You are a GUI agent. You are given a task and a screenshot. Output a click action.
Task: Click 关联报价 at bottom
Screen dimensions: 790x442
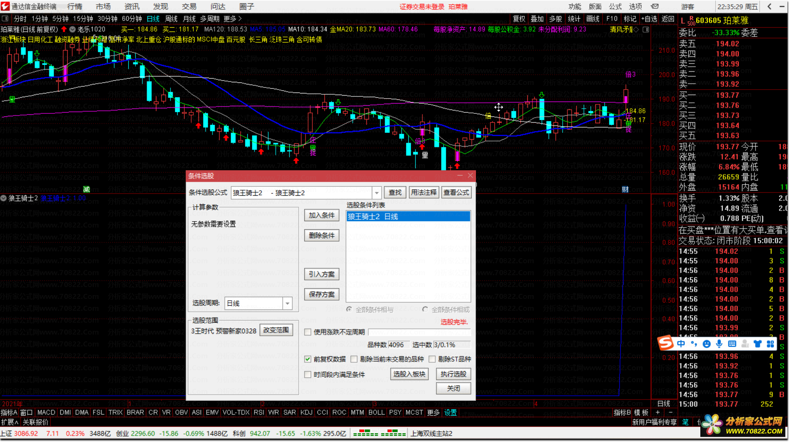[x=36, y=422]
